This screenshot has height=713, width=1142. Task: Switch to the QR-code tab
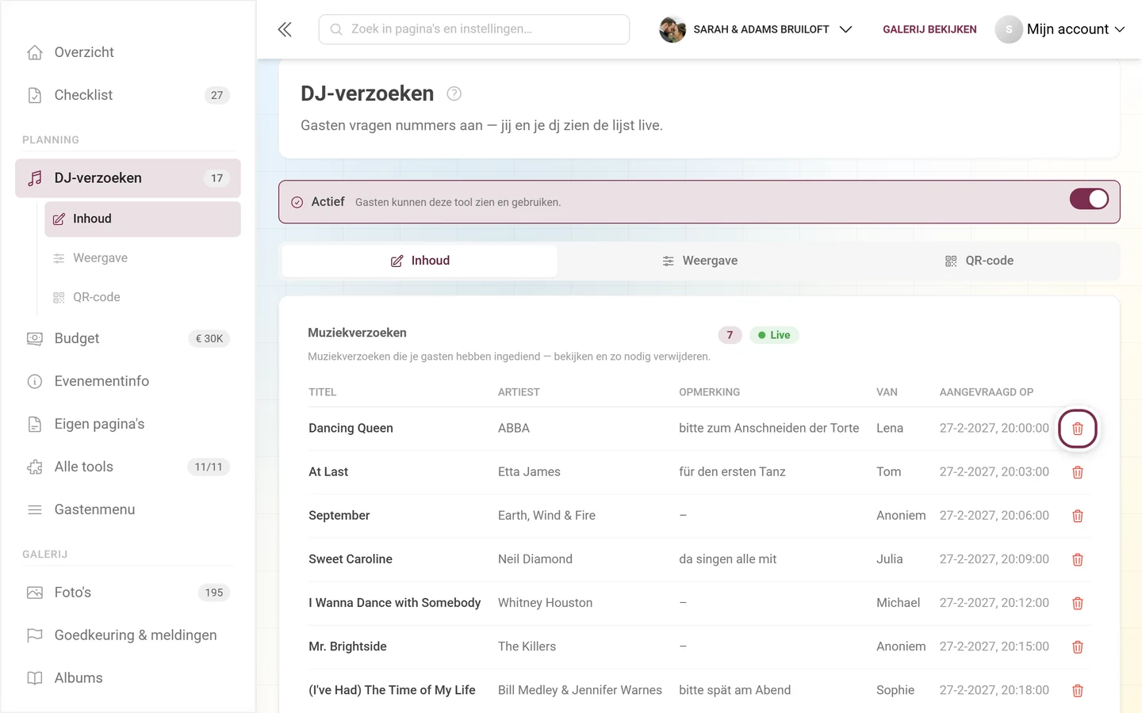[x=979, y=261]
